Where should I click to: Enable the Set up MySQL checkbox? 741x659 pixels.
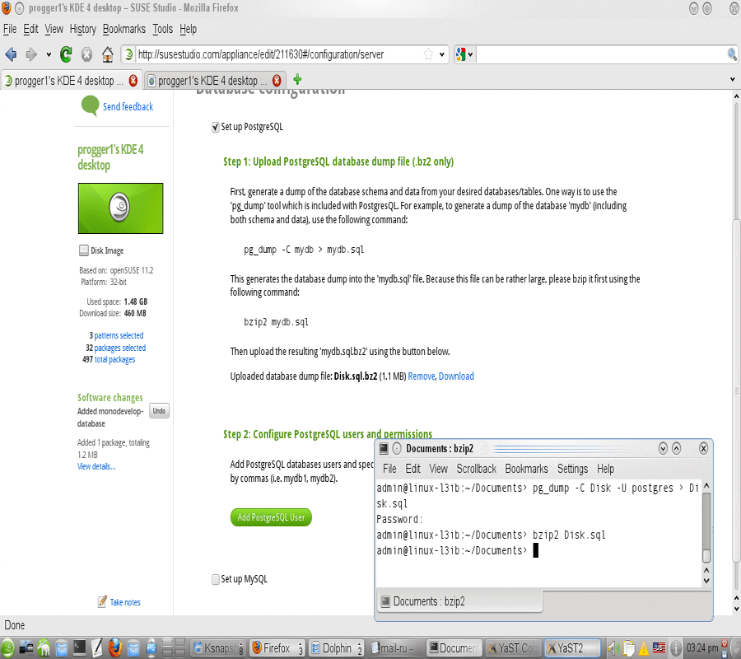[216, 579]
